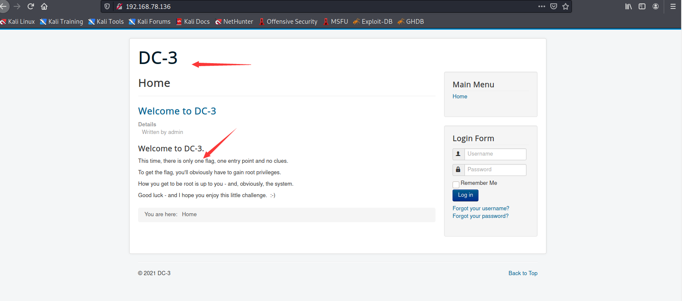Open the Firefox account icon
This screenshot has width=682, height=301.
point(656,6)
